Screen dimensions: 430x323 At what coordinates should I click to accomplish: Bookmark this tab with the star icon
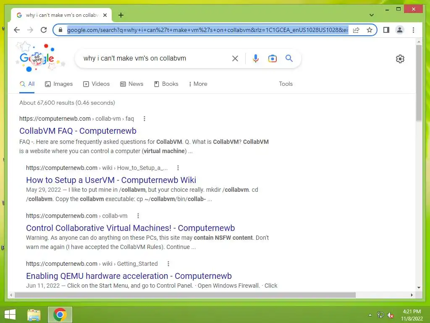point(370,30)
